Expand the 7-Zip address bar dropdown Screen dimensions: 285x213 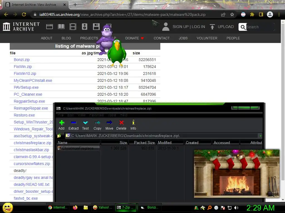(261, 136)
